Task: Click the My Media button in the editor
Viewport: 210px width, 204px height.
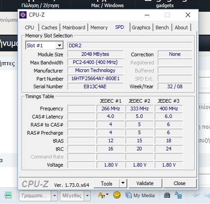Action: click(x=140, y=195)
